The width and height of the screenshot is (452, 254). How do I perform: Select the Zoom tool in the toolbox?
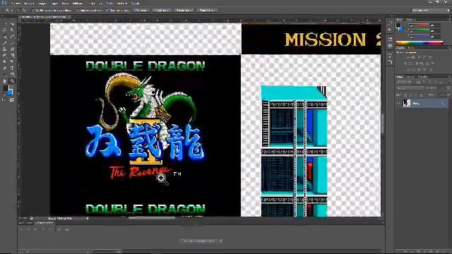click(x=12, y=82)
